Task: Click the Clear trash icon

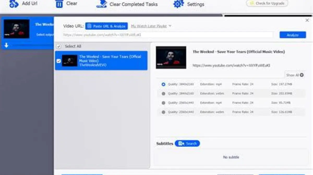Action: click(59, 4)
